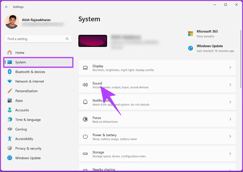This screenshot has width=243, height=172.
Task: Expand Focus settings chevron
Action: coord(230,119)
